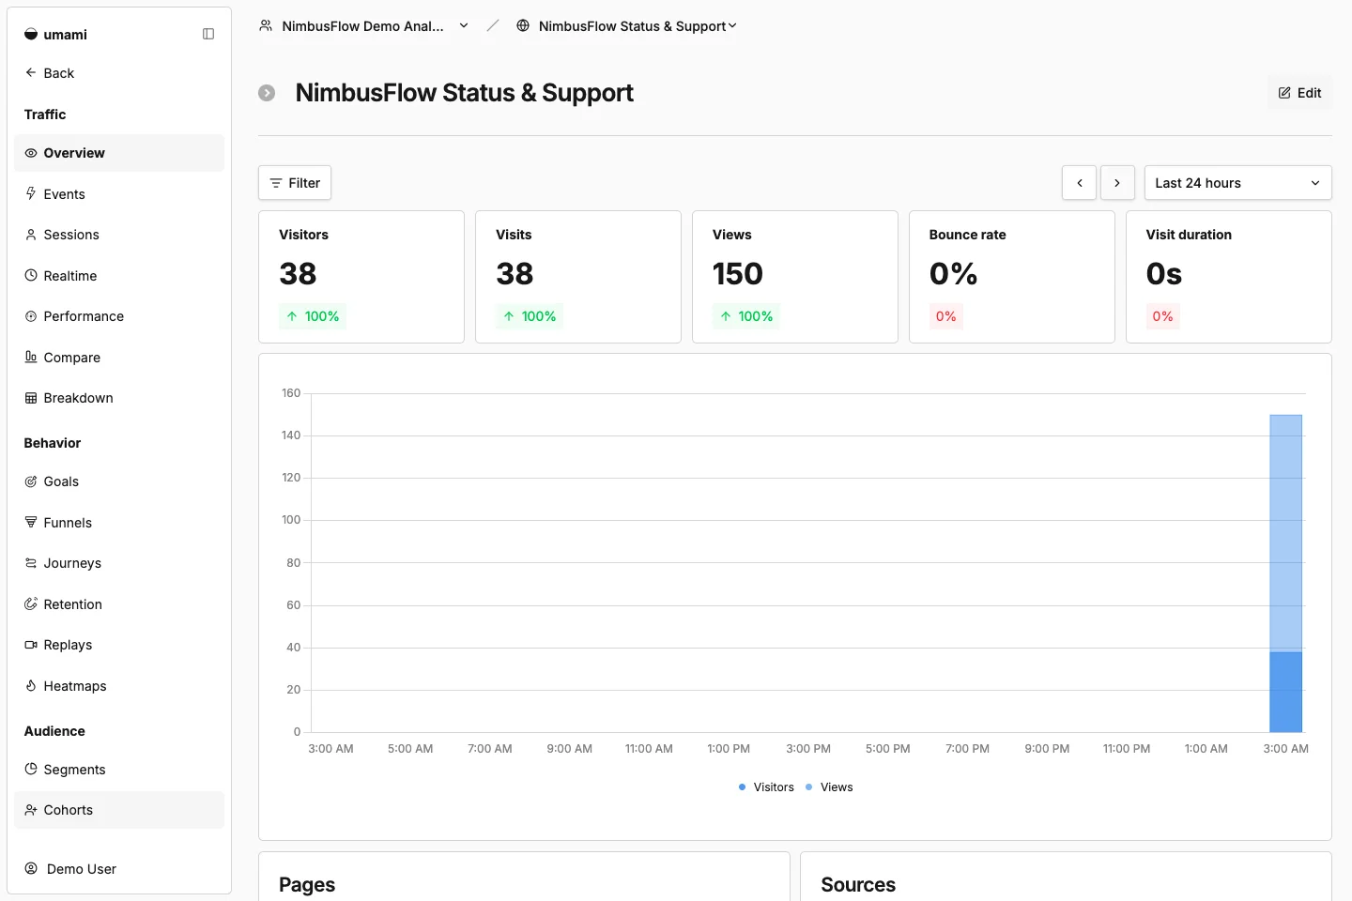
Task: Toggle Views series in chart legend
Action: 829,787
